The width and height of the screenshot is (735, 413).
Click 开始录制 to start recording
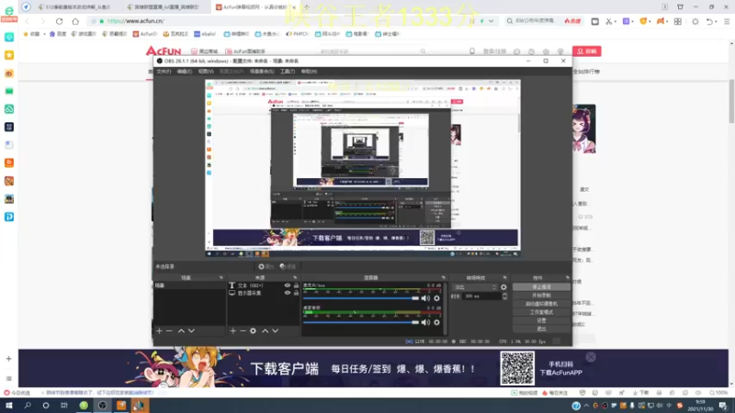click(541, 296)
